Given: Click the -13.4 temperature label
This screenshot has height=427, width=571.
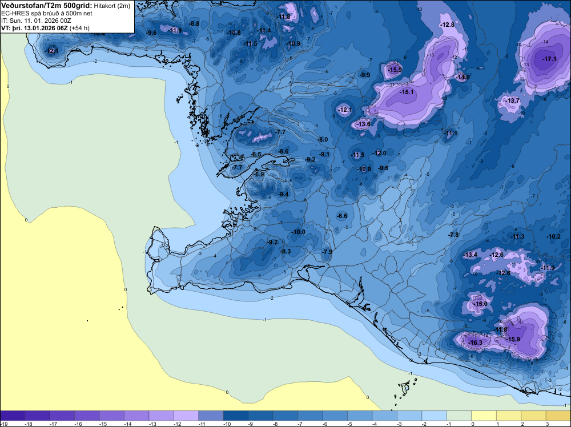Looking at the screenshot, I should [470, 255].
